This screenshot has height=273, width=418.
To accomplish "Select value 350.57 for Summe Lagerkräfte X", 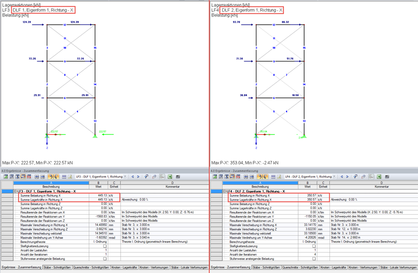I will coord(311,200).
